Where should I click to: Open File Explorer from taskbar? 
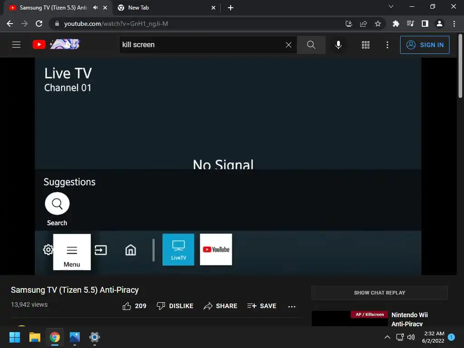tap(34, 337)
